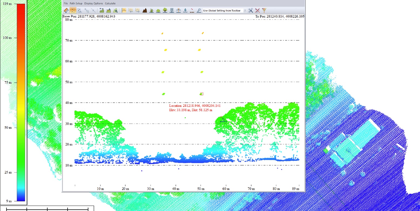Screen dimensions: 420x211
Task: Click the red-boxed selected point at 44 m
Action: coord(202,94)
